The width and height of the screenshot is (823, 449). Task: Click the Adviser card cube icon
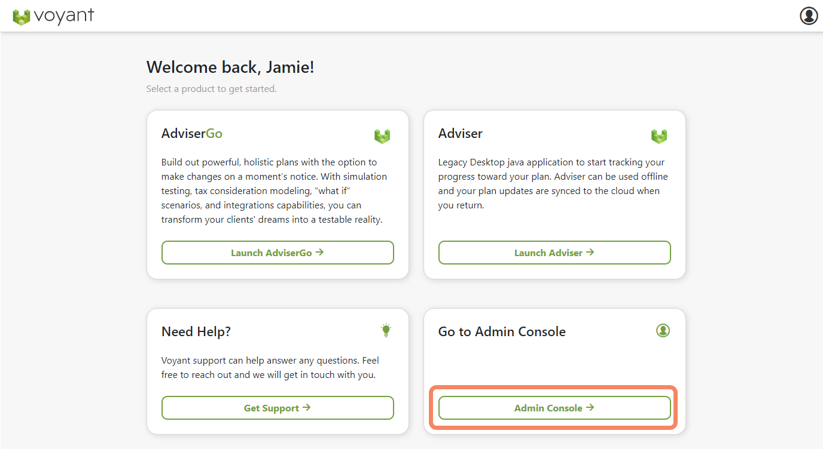[659, 136]
